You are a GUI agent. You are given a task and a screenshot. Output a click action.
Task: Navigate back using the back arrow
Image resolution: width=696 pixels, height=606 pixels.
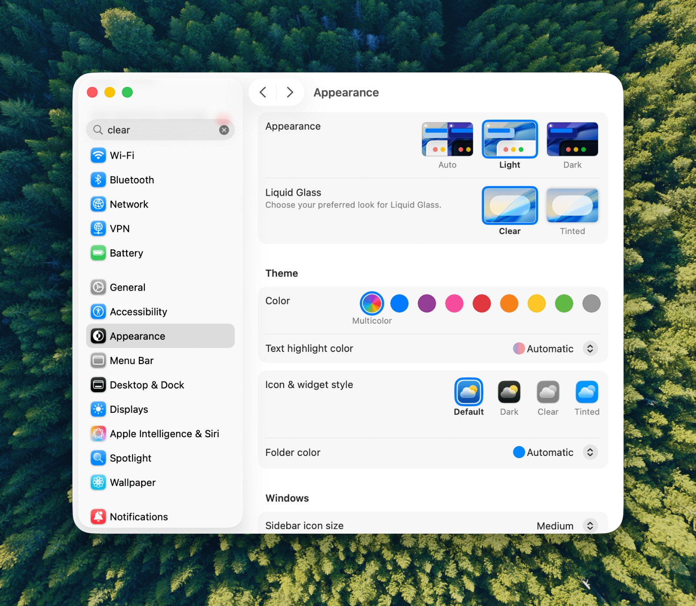(263, 92)
